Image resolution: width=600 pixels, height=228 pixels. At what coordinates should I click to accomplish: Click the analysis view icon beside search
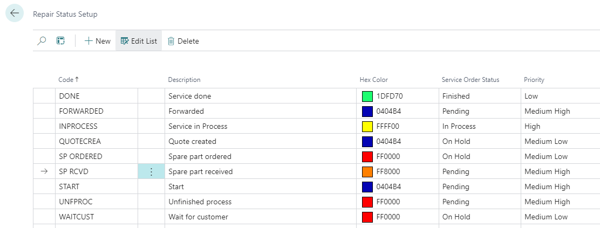coord(61,41)
